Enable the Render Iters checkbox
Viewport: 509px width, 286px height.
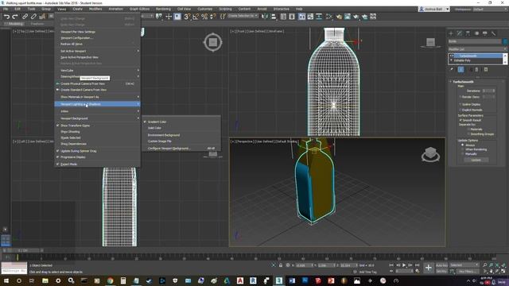pyautogui.click(x=460, y=97)
